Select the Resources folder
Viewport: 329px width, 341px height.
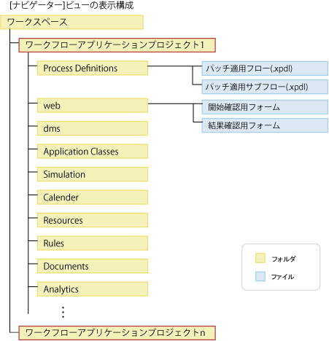(93, 220)
